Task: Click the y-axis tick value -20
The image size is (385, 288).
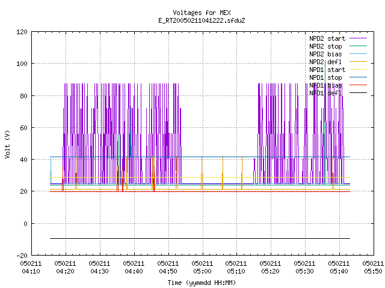Action: [22, 256]
